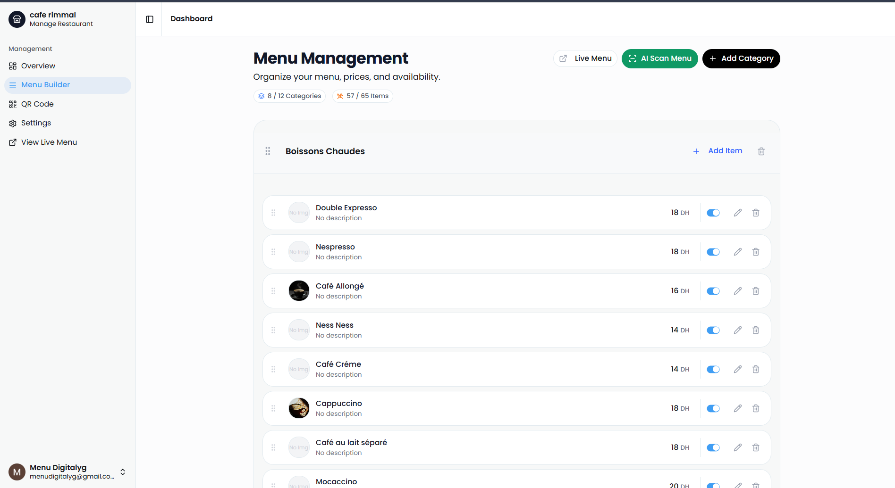895x488 pixels.
Task: Click the 8 / 12 Categories badge
Action: (289, 96)
